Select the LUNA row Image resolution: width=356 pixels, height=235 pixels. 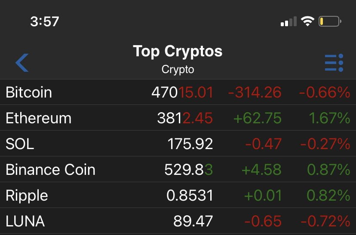[x=25, y=221]
